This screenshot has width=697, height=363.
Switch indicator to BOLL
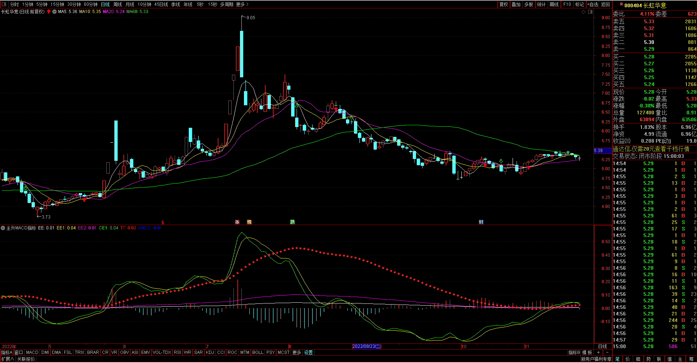pos(258,352)
